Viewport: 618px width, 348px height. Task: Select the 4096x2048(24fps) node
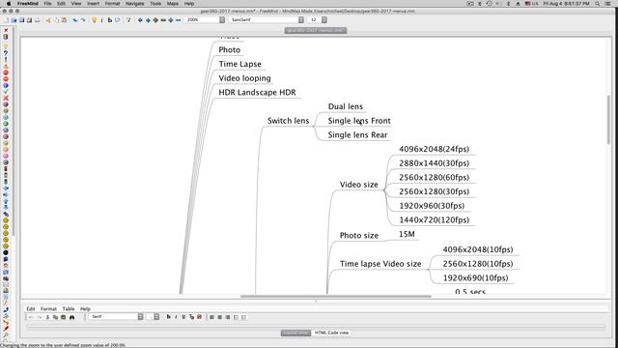(434, 149)
